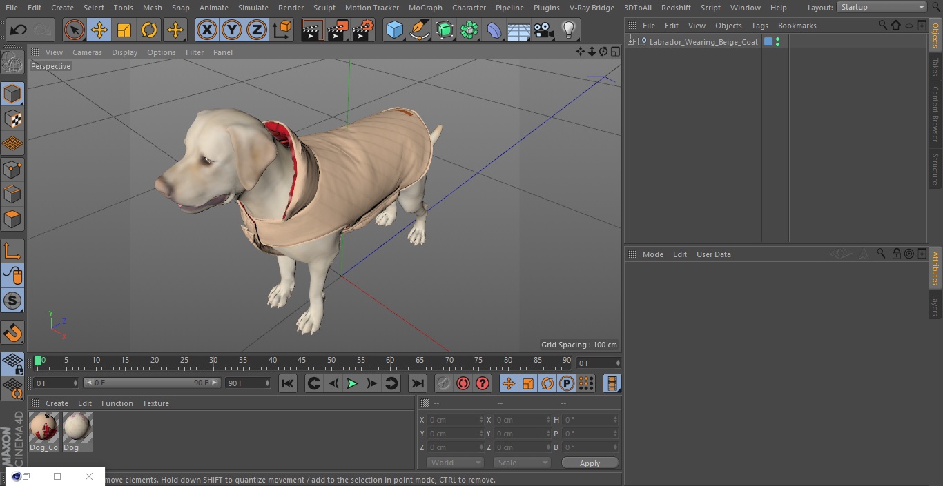Viewport: 943px width, 486px height.
Task: Click the Undo arrow icon
Action: click(19, 30)
